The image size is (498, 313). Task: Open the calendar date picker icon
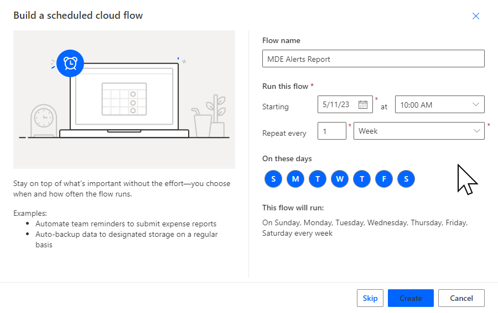point(363,105)
